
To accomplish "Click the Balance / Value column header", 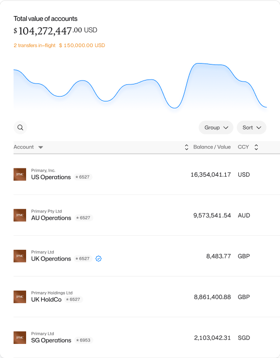I will click(x=212, y=147).
